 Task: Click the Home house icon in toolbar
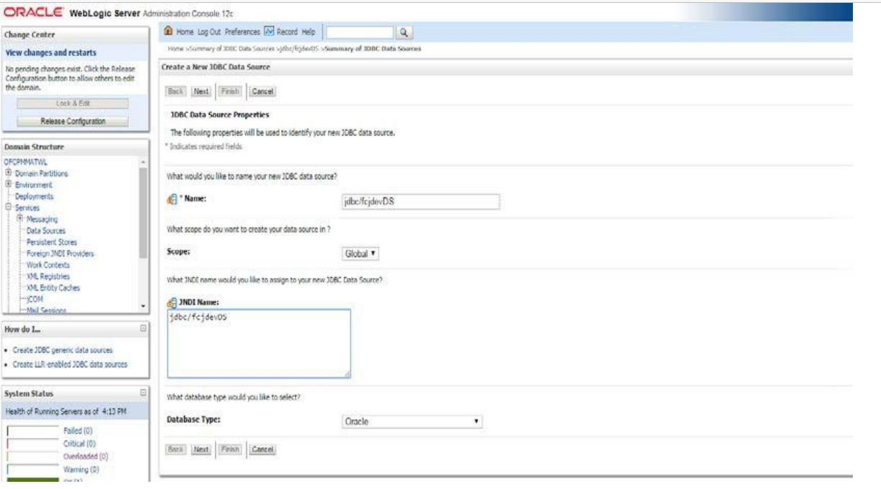[169, 32]
